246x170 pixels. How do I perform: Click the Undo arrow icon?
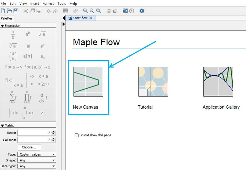click(x=49, y=11)
